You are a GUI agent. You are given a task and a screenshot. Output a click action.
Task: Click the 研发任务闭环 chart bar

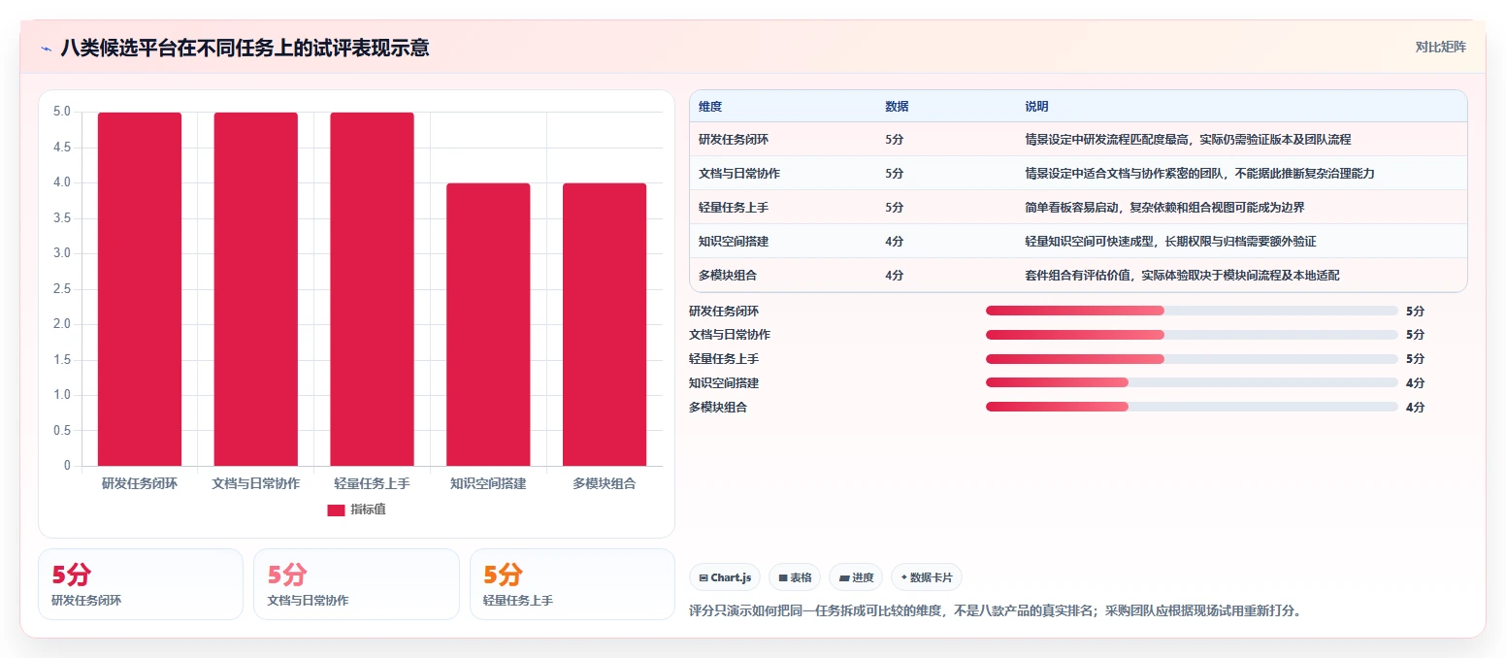tap(140, 289)
